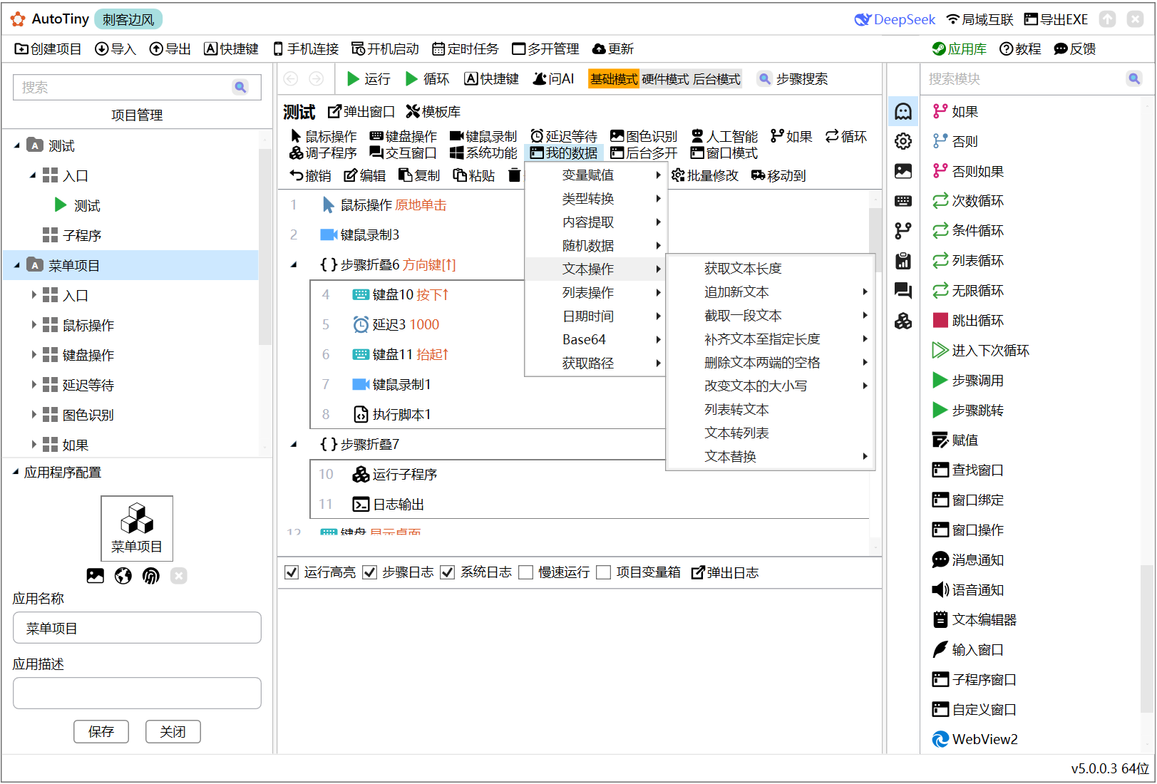Expand 图色识别 tree node

pyautogui.click(x=34, y=415)
